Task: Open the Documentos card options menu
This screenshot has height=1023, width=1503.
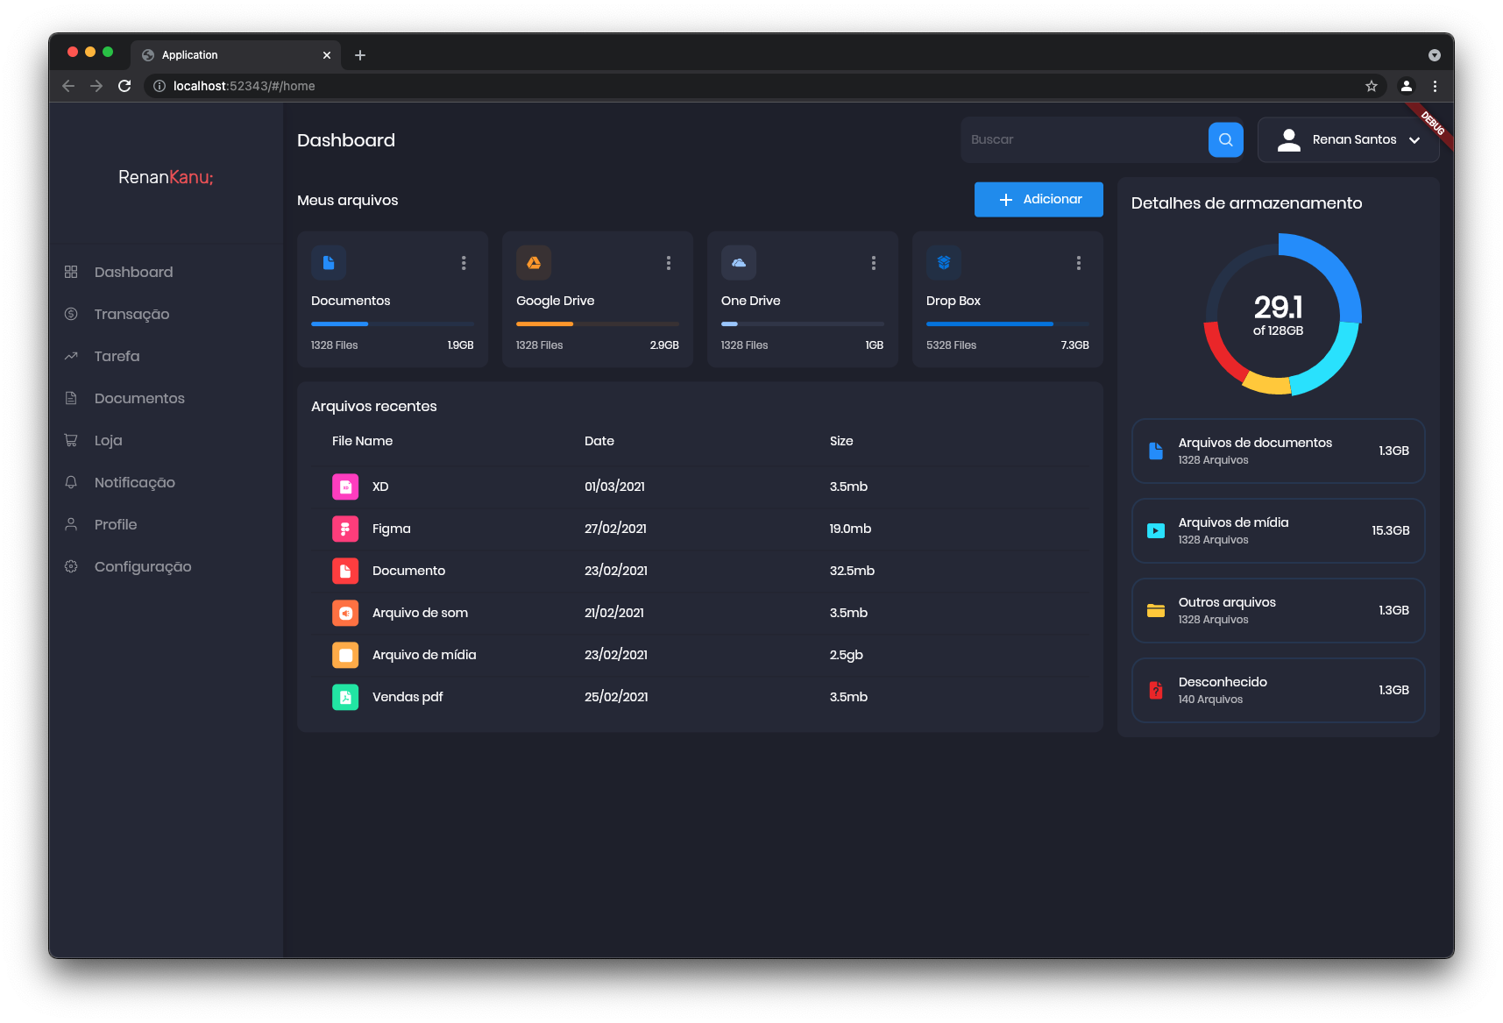Action: [x=463, y=262]
